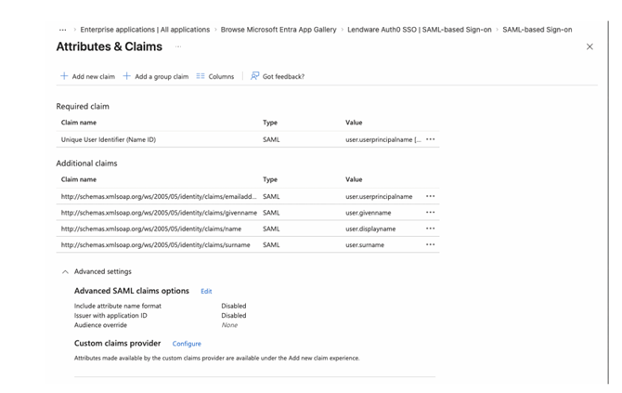Open ellipsis menu for givenname claim row
622x393 pixels.
click(430, 213)
